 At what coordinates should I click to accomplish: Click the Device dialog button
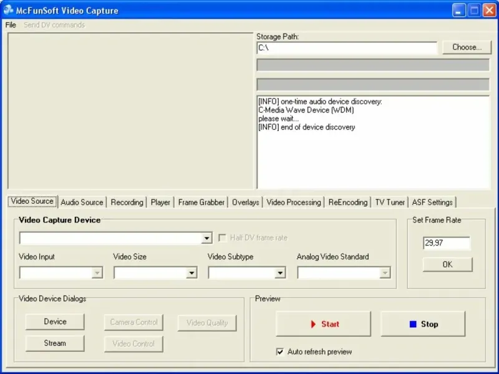pyautogui.click(x=55, y=322)
